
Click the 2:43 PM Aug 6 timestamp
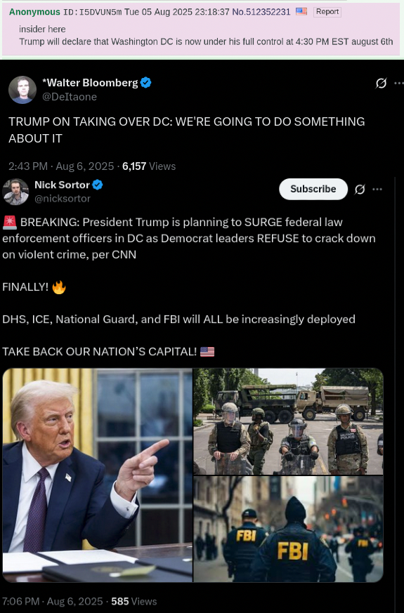[x=61, y=166]
